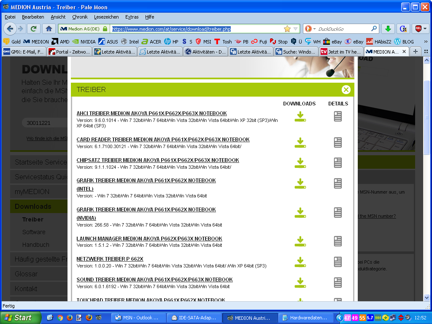The image size is (432, 324).
Task: Switch to the GMX E-Mail tab
Action: tap(24, 51)
